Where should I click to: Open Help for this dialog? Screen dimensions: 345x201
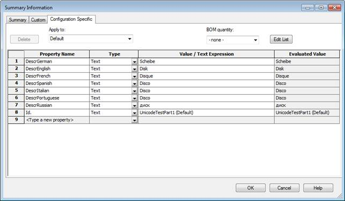(x=318, y=188)
